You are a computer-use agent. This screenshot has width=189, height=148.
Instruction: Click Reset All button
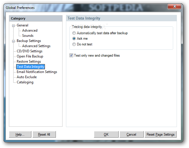[x=44, y=134]
